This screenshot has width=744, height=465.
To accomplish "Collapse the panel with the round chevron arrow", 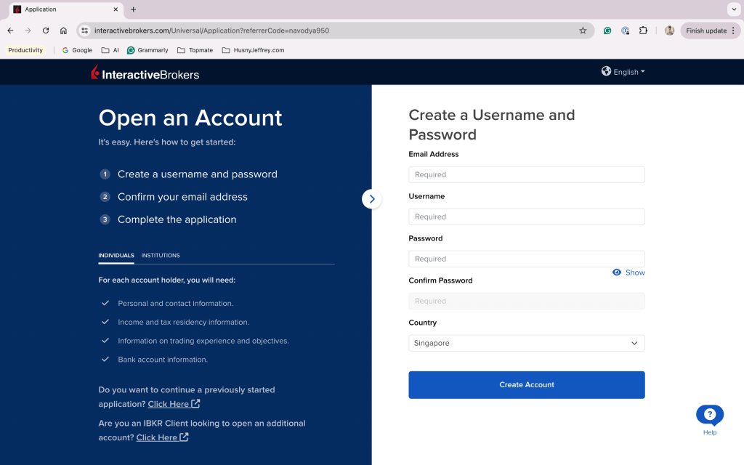I will tap(371, 199).
